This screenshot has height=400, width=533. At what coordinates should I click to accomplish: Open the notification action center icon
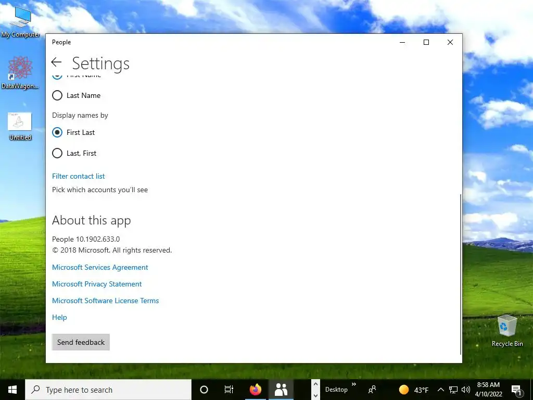point(517,390)
